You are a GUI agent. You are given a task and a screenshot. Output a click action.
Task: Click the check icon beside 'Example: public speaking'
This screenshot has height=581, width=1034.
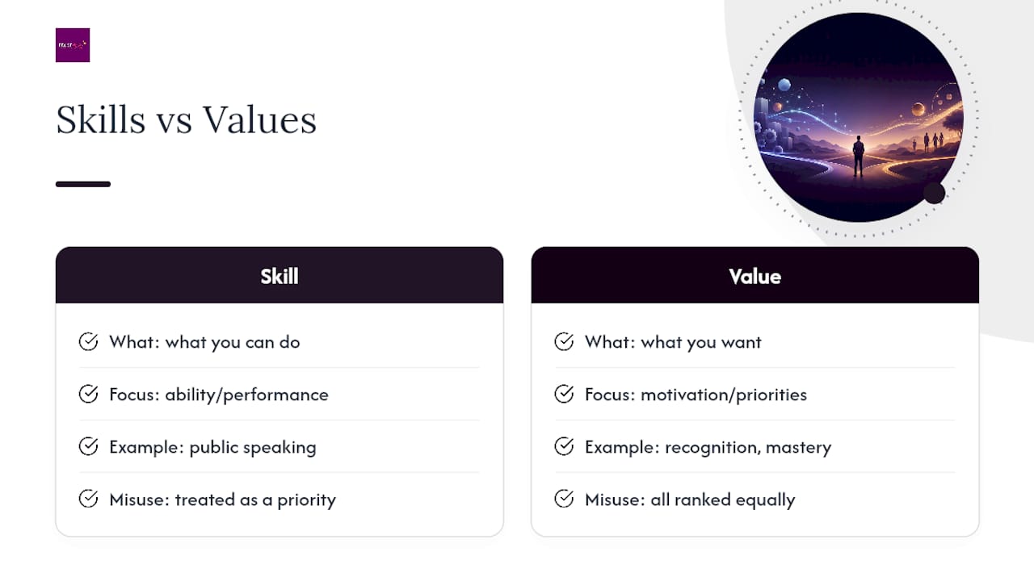click(x=88, y=446)
